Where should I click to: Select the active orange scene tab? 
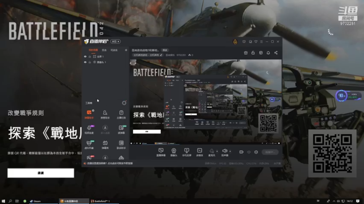[x=93, y=50]
